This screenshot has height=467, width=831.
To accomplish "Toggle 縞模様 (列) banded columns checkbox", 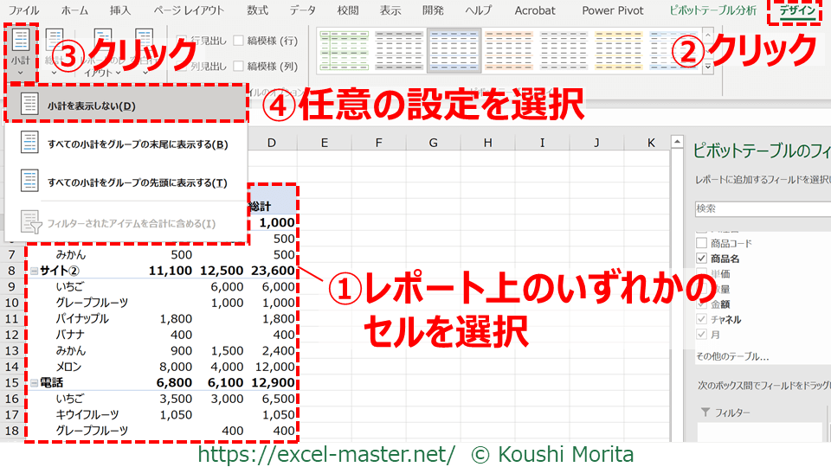I will [x=238, y=66].
